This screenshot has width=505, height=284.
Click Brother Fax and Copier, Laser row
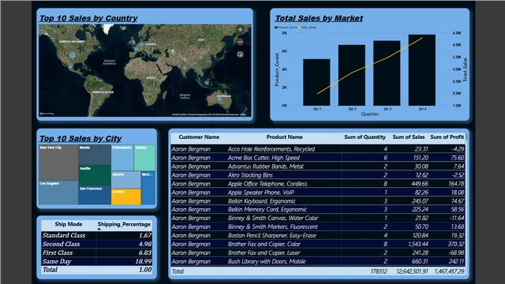[318, 253]
